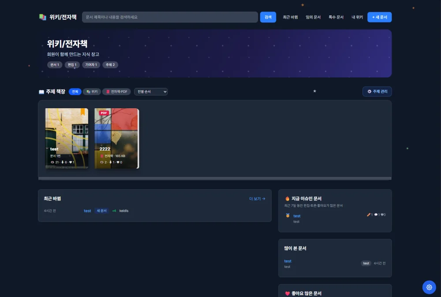Open 주제 관리 topic management
441x297 pixels.
pyautogui.click(x=377, y=92)
